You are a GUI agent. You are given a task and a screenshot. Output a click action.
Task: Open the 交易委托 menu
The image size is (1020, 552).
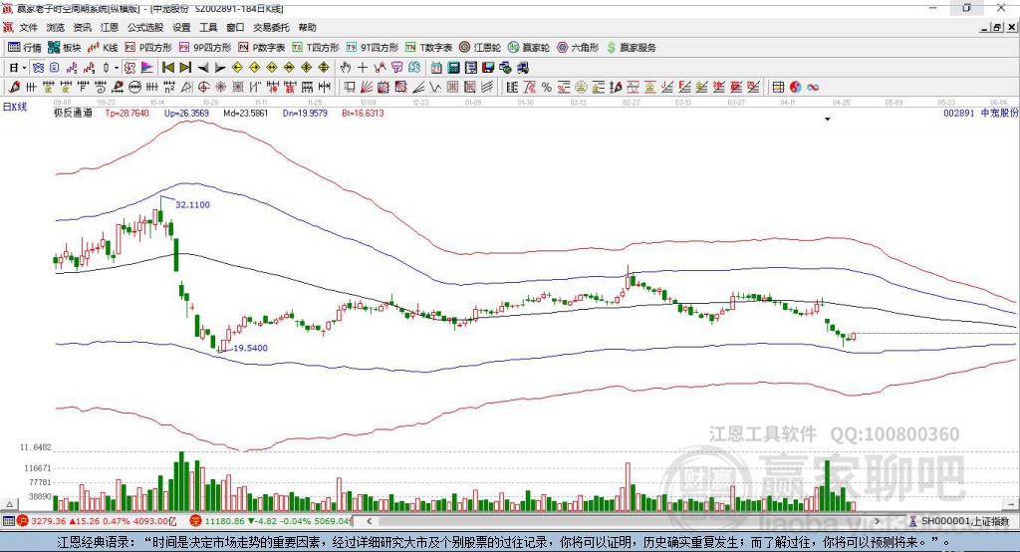pyautogui.click(x=271, y=27)
